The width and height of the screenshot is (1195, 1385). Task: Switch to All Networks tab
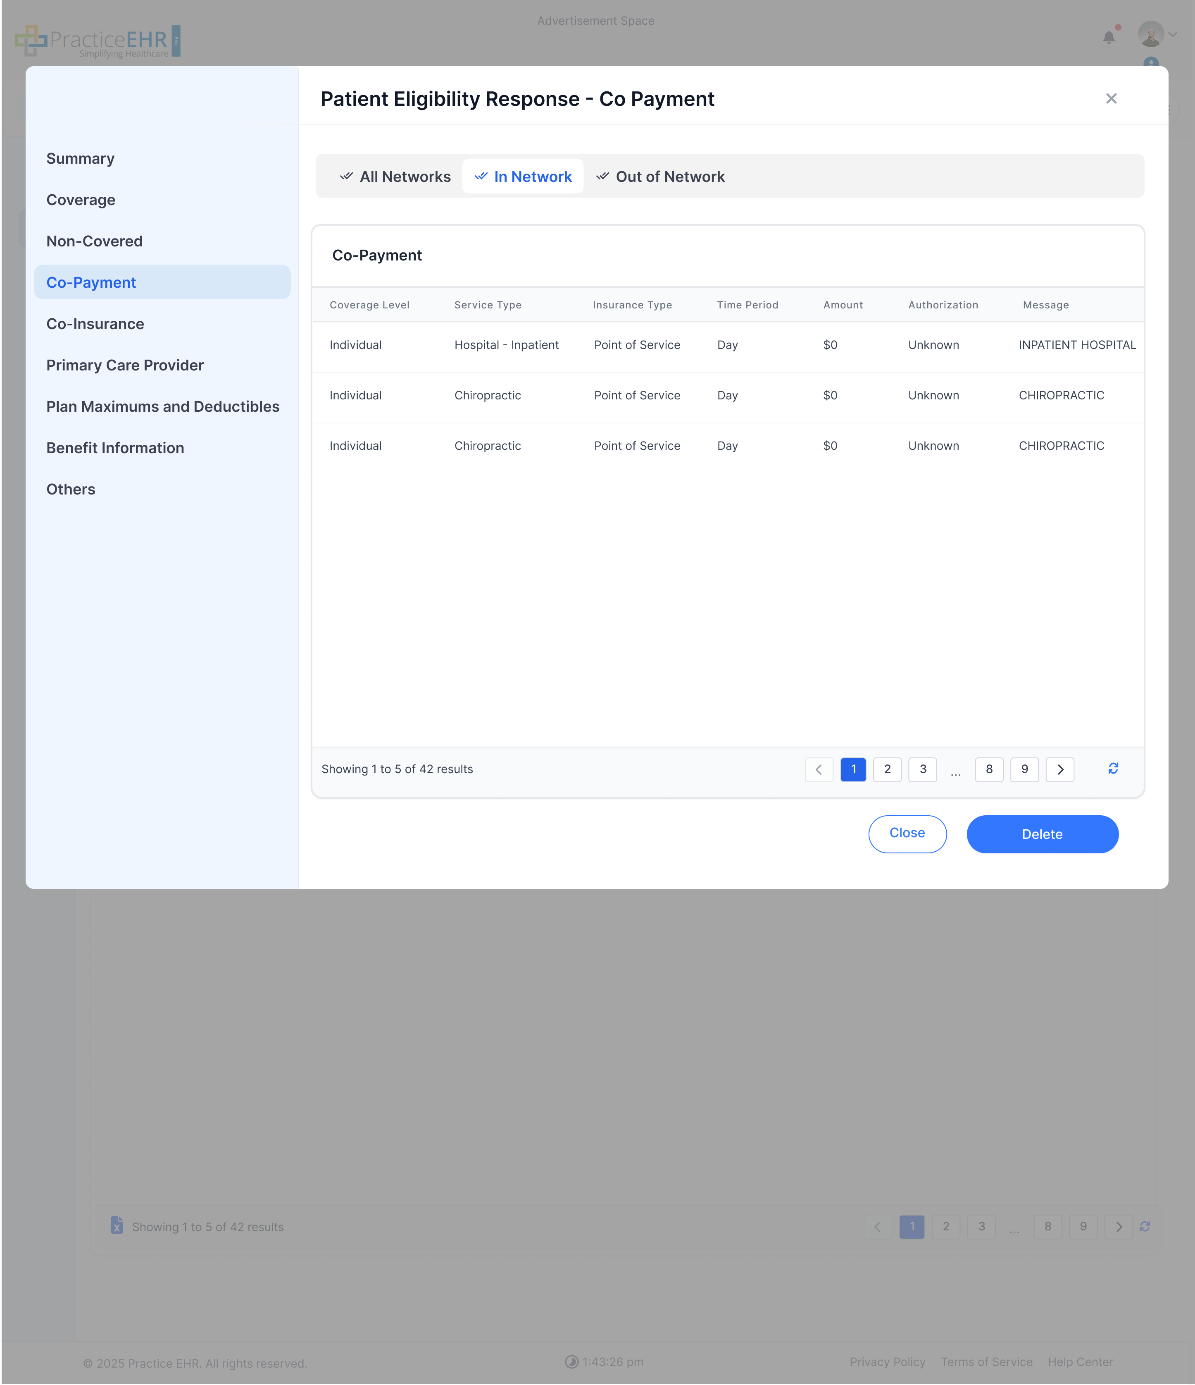pyautogui.click(x=395, y=177)
